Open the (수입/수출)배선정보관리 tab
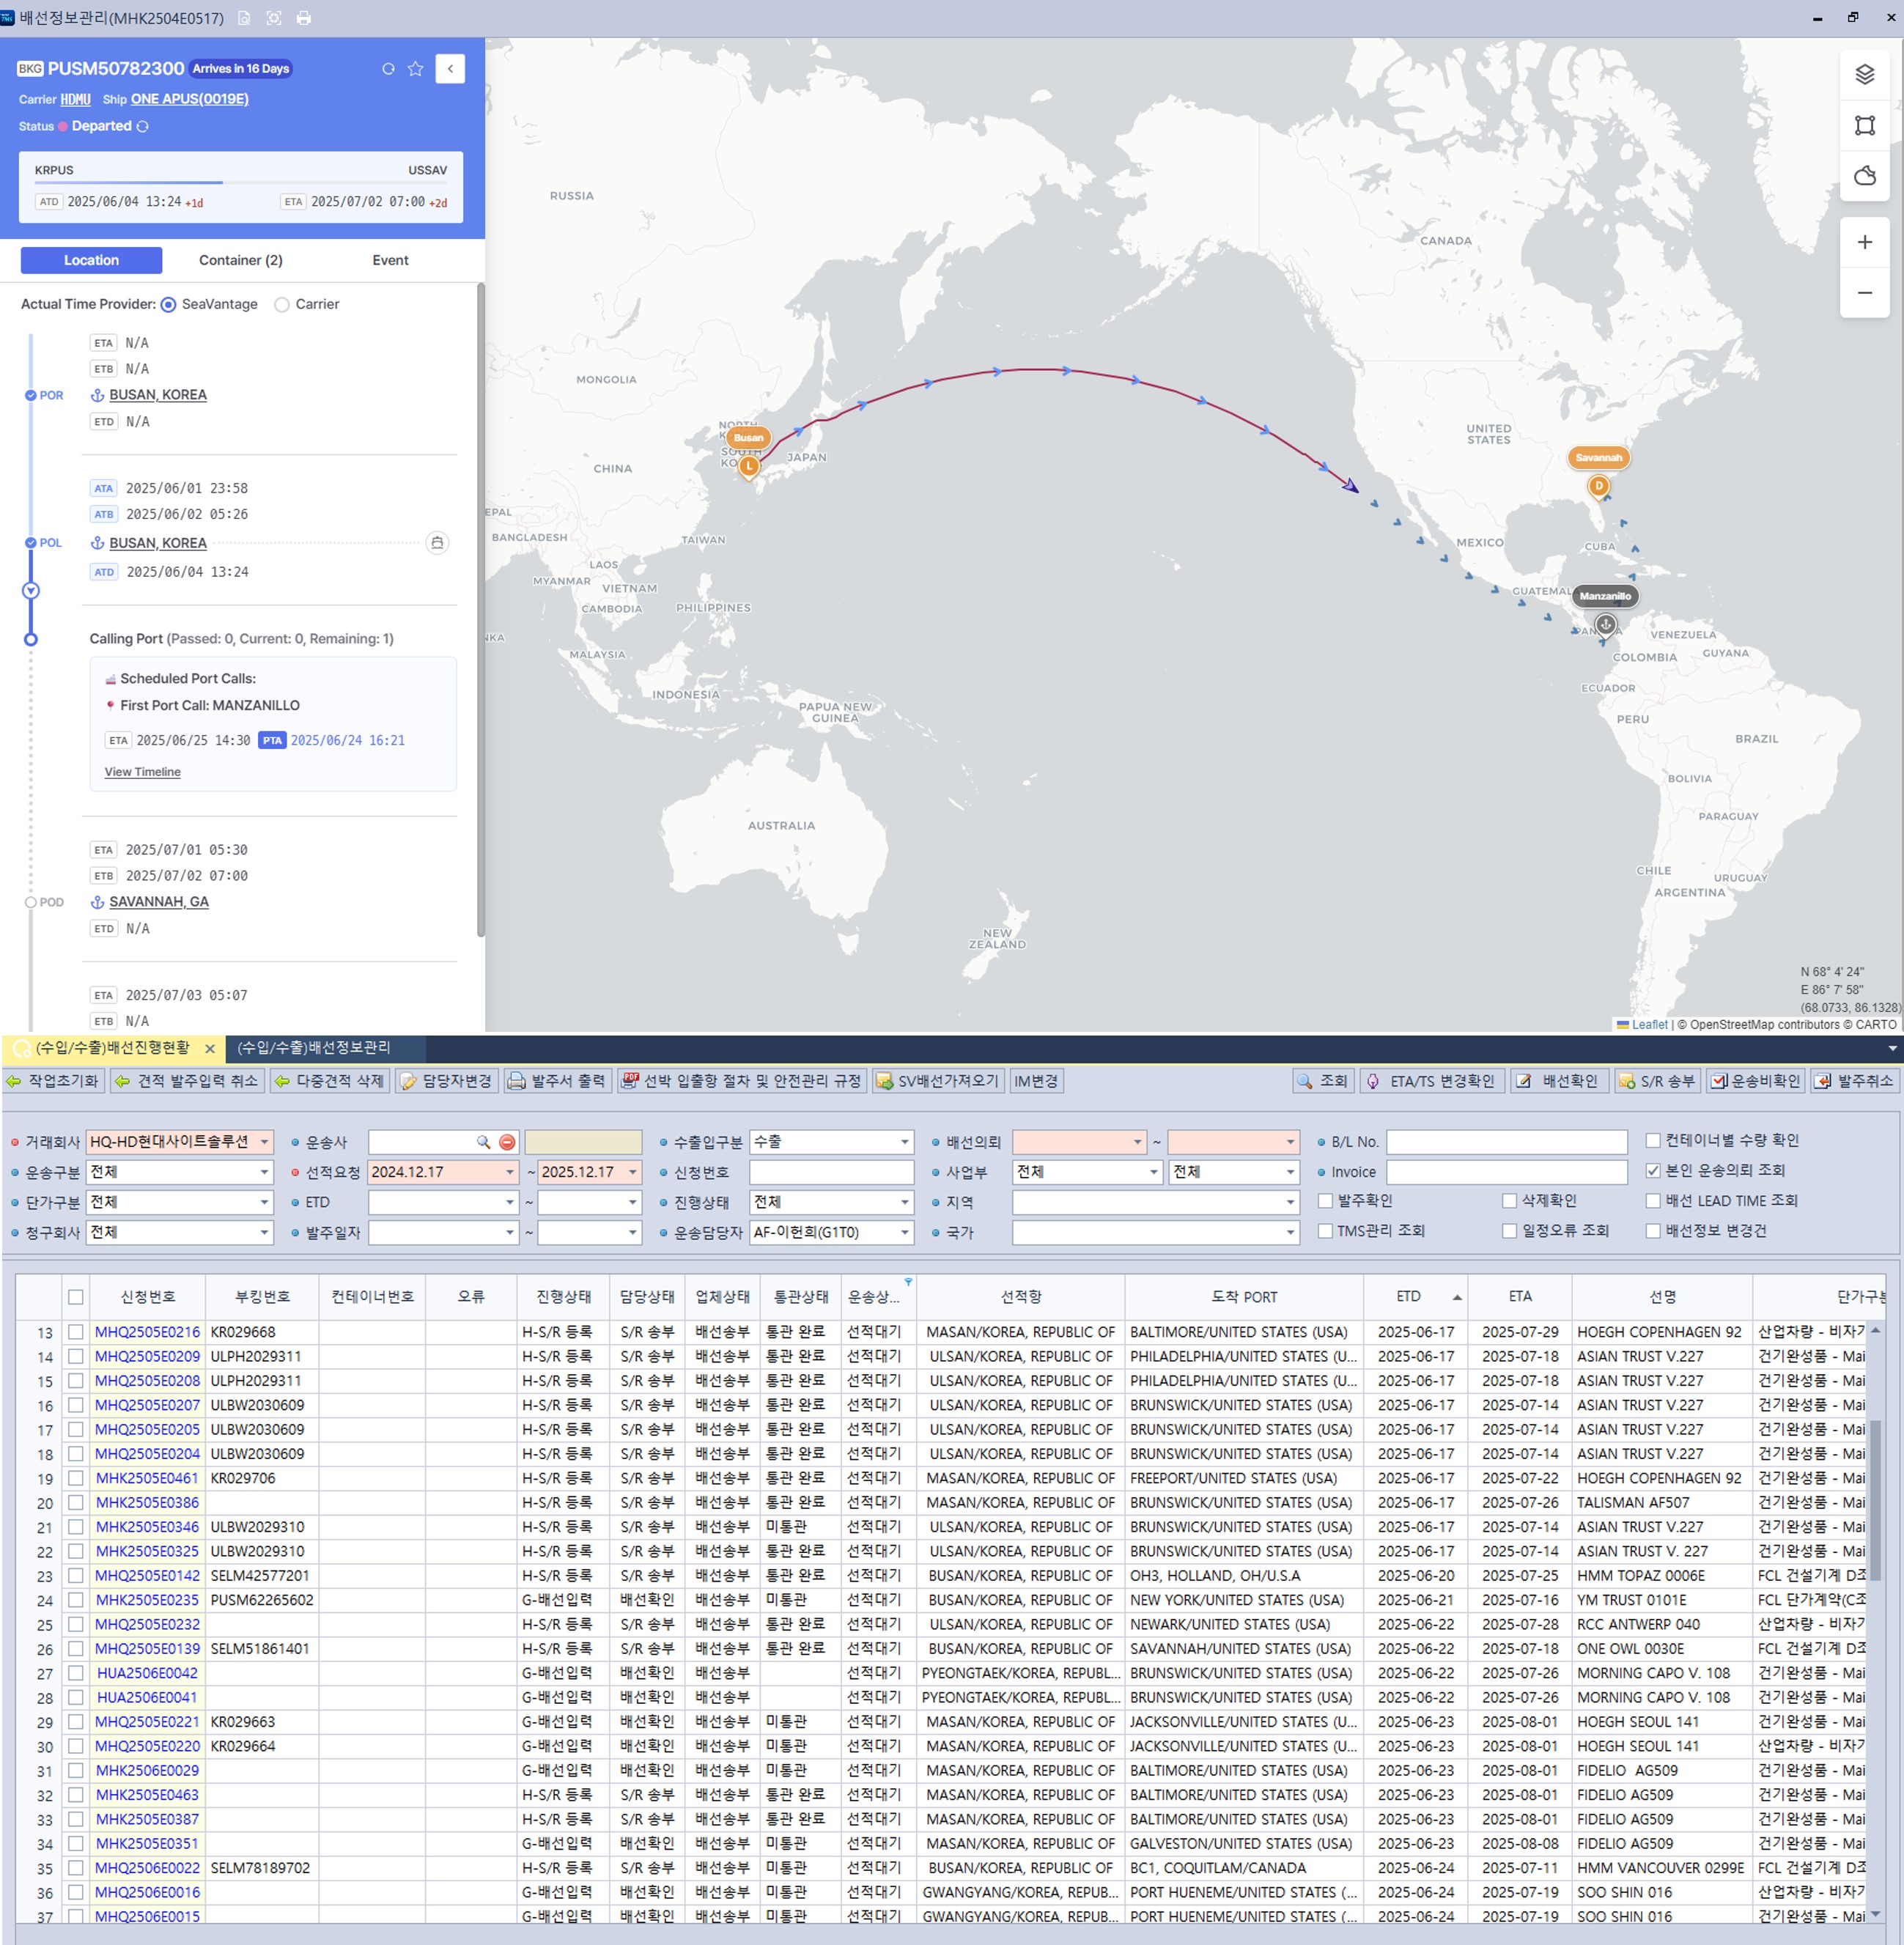The height and width of the screenshot is (1945, 1904). 314,1047
